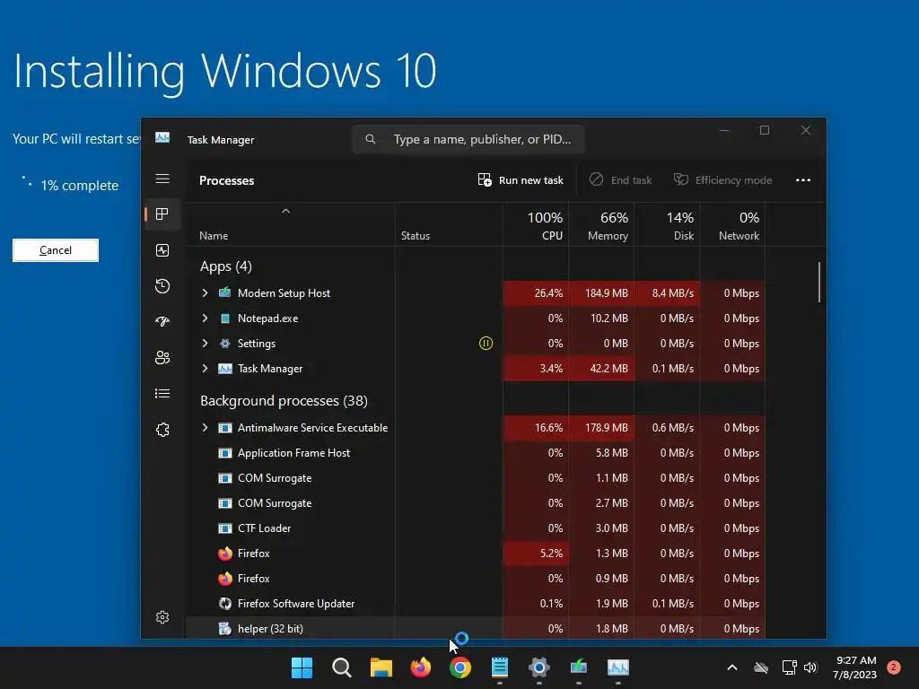Cancel the Windows 10 installation
Screen dimensions: 919x689
(x=56, y=250)
